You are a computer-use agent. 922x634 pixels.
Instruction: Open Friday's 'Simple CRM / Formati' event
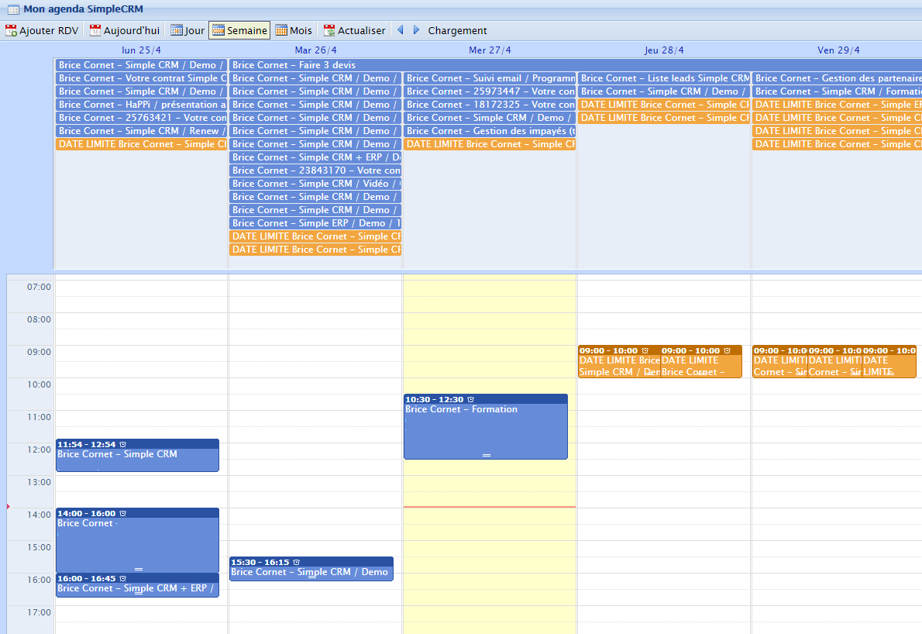pos(838,91)
